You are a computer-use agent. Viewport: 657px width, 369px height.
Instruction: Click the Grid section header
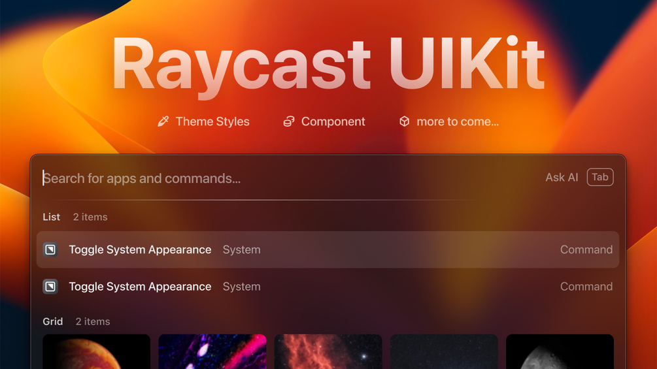(x=53, y=321)
